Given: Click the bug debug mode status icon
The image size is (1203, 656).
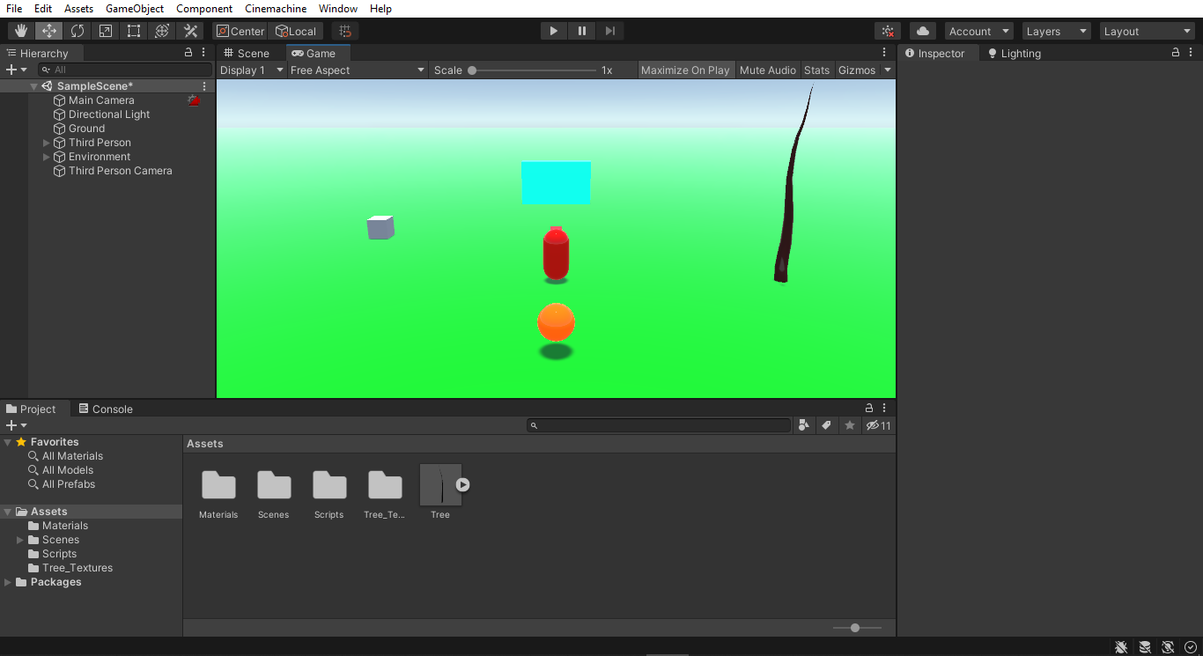Looking at the screenshot, I should coord(1121,647).
